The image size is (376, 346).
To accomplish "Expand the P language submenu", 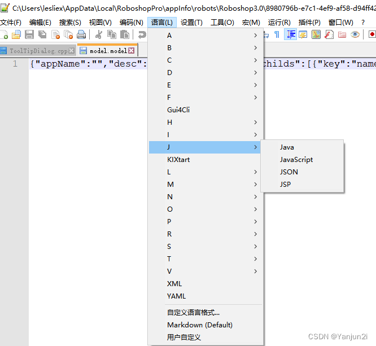I will tap(206, 222).
